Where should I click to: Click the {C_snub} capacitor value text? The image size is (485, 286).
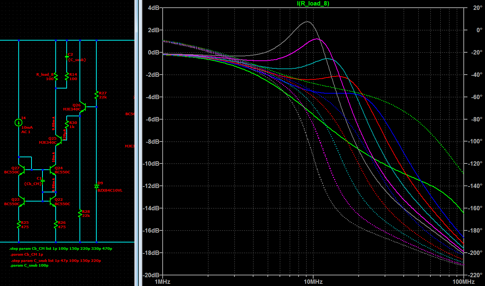click(x=77, y=60)
